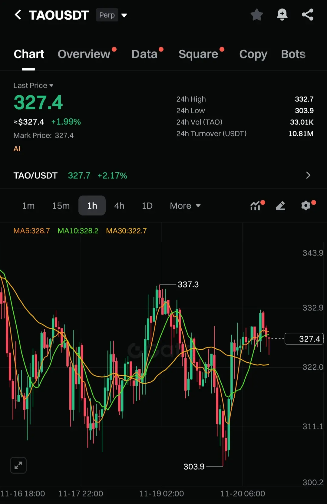Tap the 24h High value 332.7
Viewport: 327px width, 504px height.
coord(304,99)
